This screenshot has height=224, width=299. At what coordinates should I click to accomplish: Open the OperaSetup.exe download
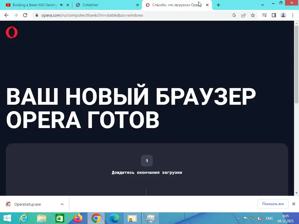[28, 204]
